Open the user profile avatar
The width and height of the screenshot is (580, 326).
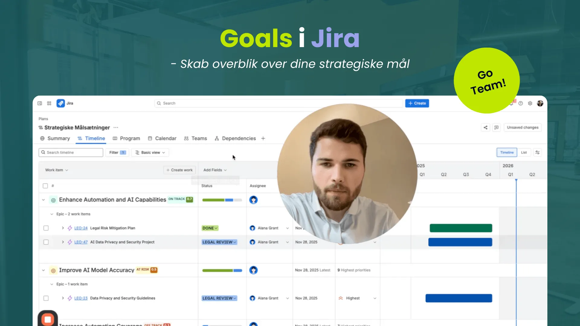point(540,103)
